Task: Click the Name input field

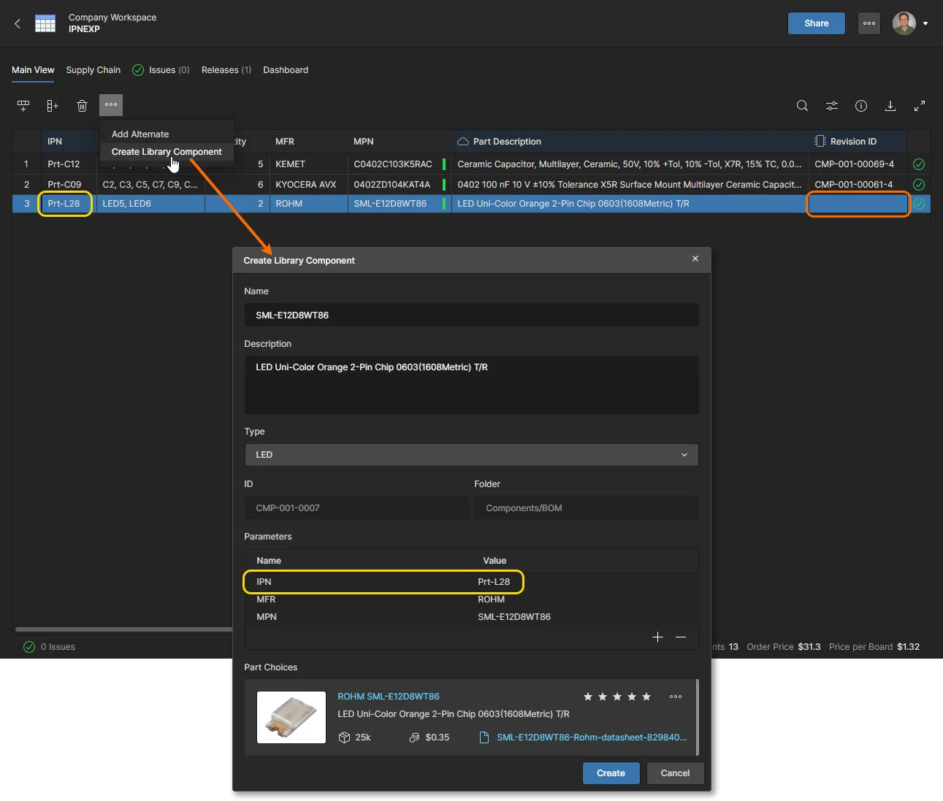Action: click(471, 315)
